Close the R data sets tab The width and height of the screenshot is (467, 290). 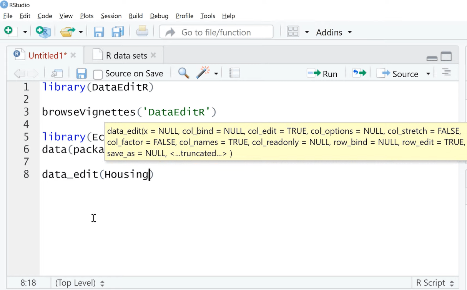pyautogui.click(x=153, y=55)
